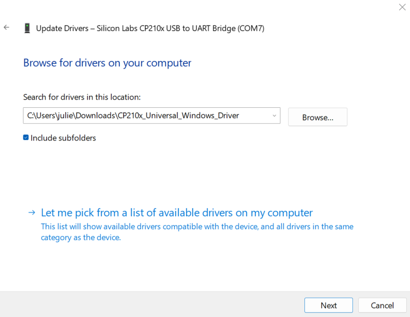
Task: Click the USB device icon beside the title
Action: point(27,28)
